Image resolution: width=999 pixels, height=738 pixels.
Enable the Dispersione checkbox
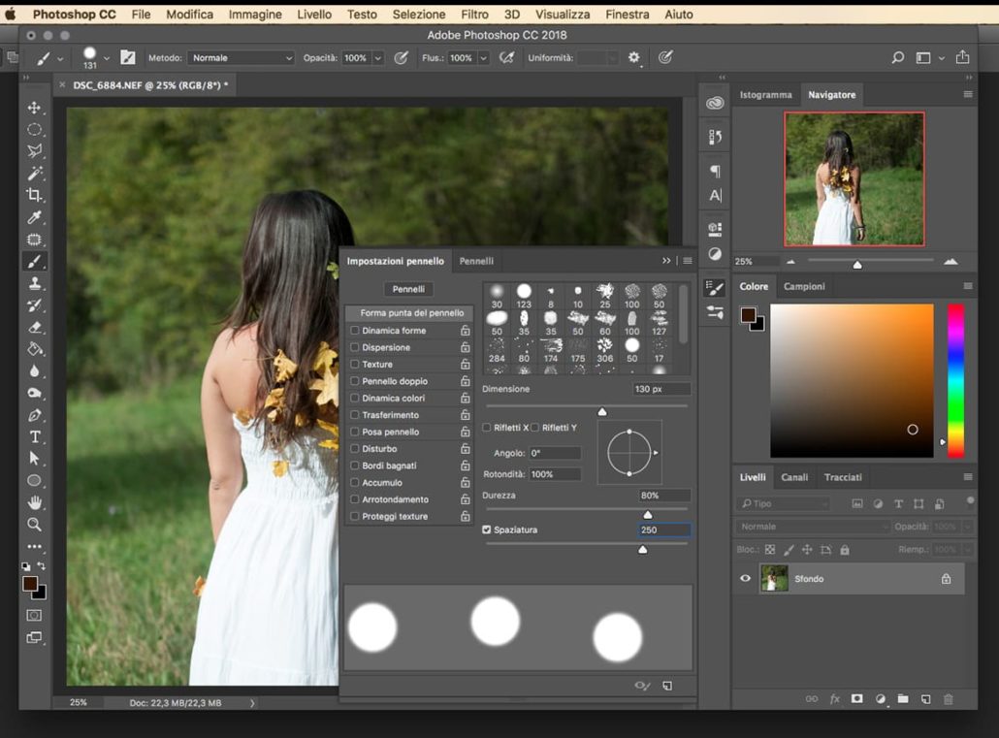[x=355, y=347]
